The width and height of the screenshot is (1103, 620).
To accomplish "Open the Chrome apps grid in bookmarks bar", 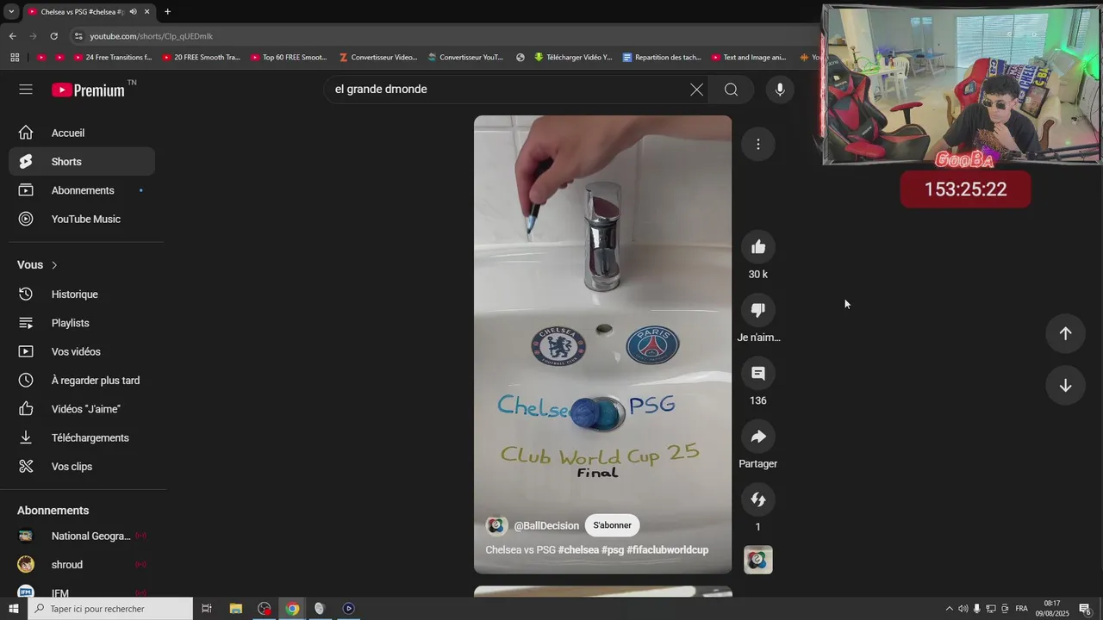I will tap(15, 58).
